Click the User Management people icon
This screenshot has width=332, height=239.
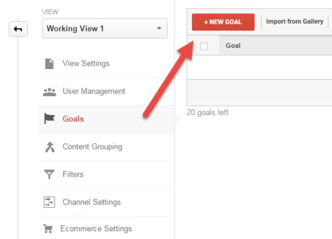coord(49,92)
